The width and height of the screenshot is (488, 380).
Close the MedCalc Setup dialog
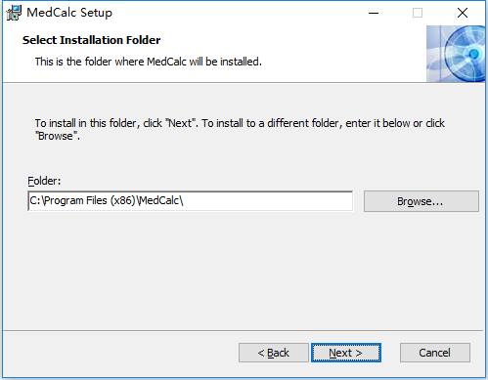(463, 13)
